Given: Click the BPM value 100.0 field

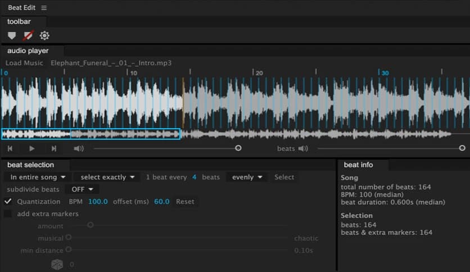Looking at the screenshot, I should tap(98, 201).
